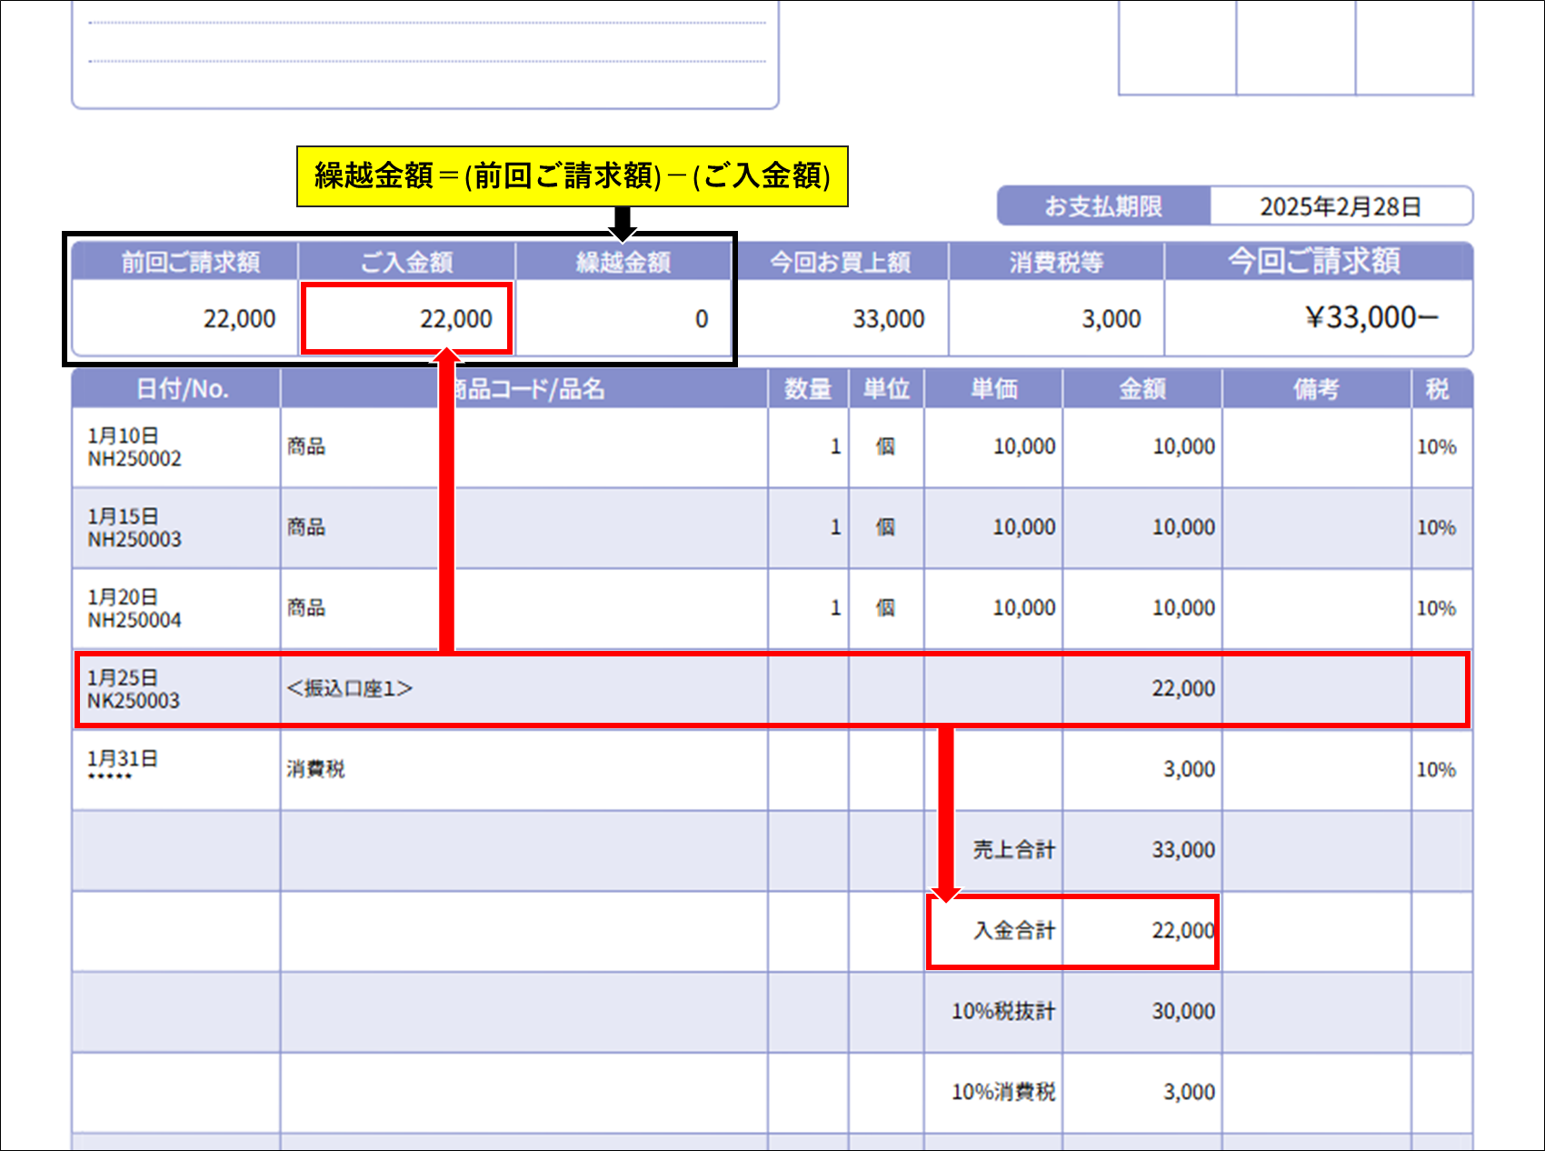Click the payment due date 2025年2月28日
Image resolution: width=1545 pixels, height=1151 pixels.
point(1340,206)
